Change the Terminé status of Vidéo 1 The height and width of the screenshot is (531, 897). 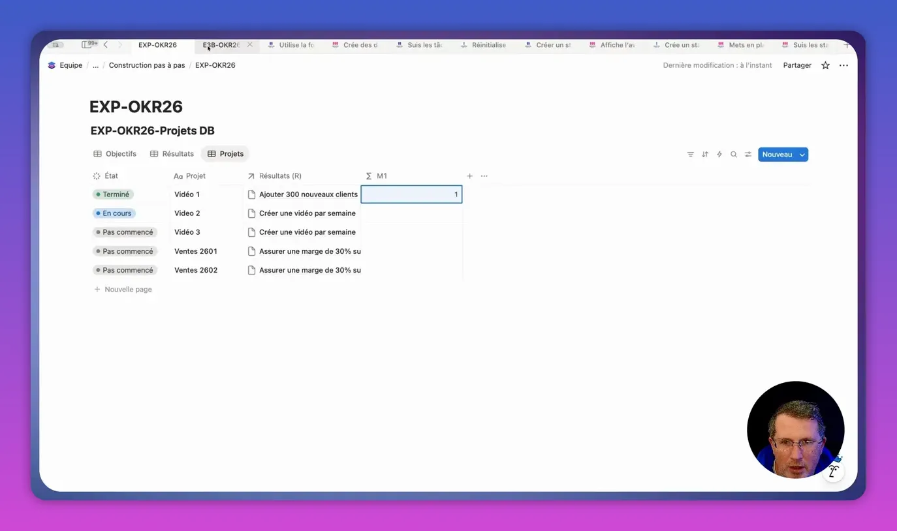pyautogui.click(x=113, y=194)
